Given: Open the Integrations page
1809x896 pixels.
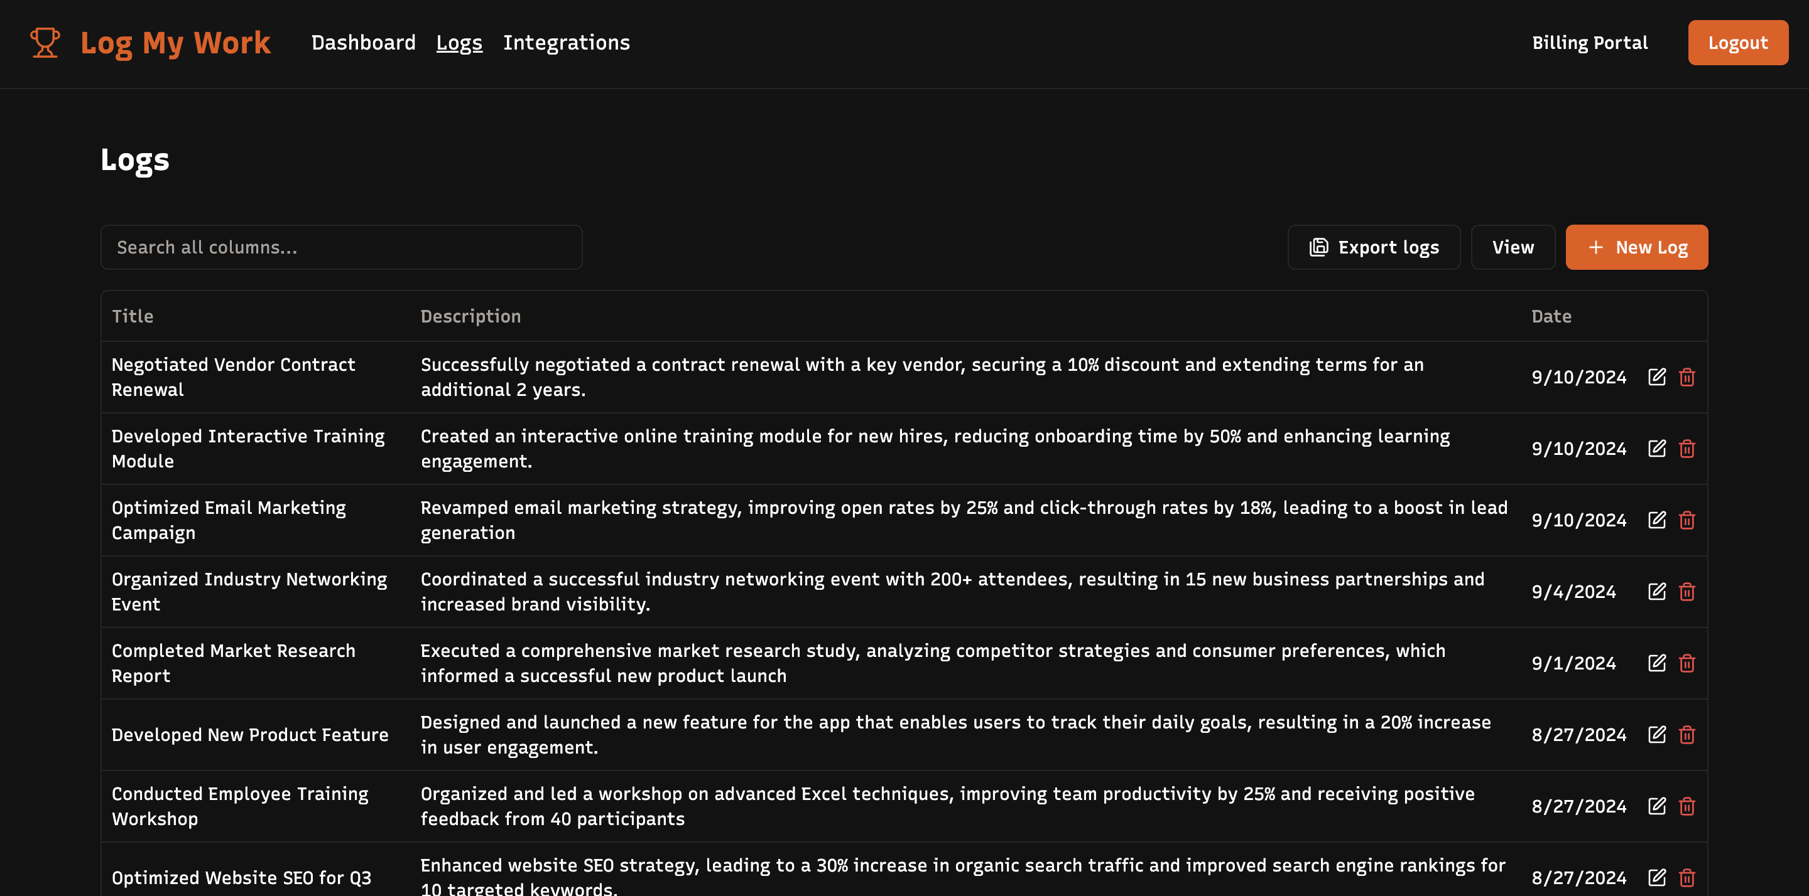Looking at the screenshot, I should (567, 43).
